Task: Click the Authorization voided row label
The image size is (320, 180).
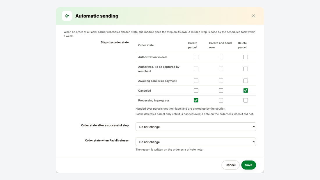Action: 152,57
